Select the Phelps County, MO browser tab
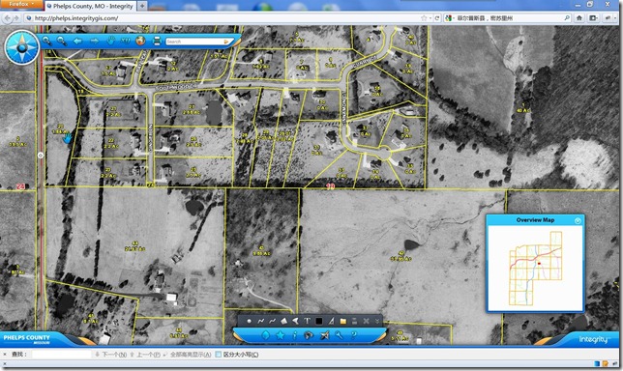Image resolution: width=623 pixels, height=371 pixels. click(x=90, y=6)
